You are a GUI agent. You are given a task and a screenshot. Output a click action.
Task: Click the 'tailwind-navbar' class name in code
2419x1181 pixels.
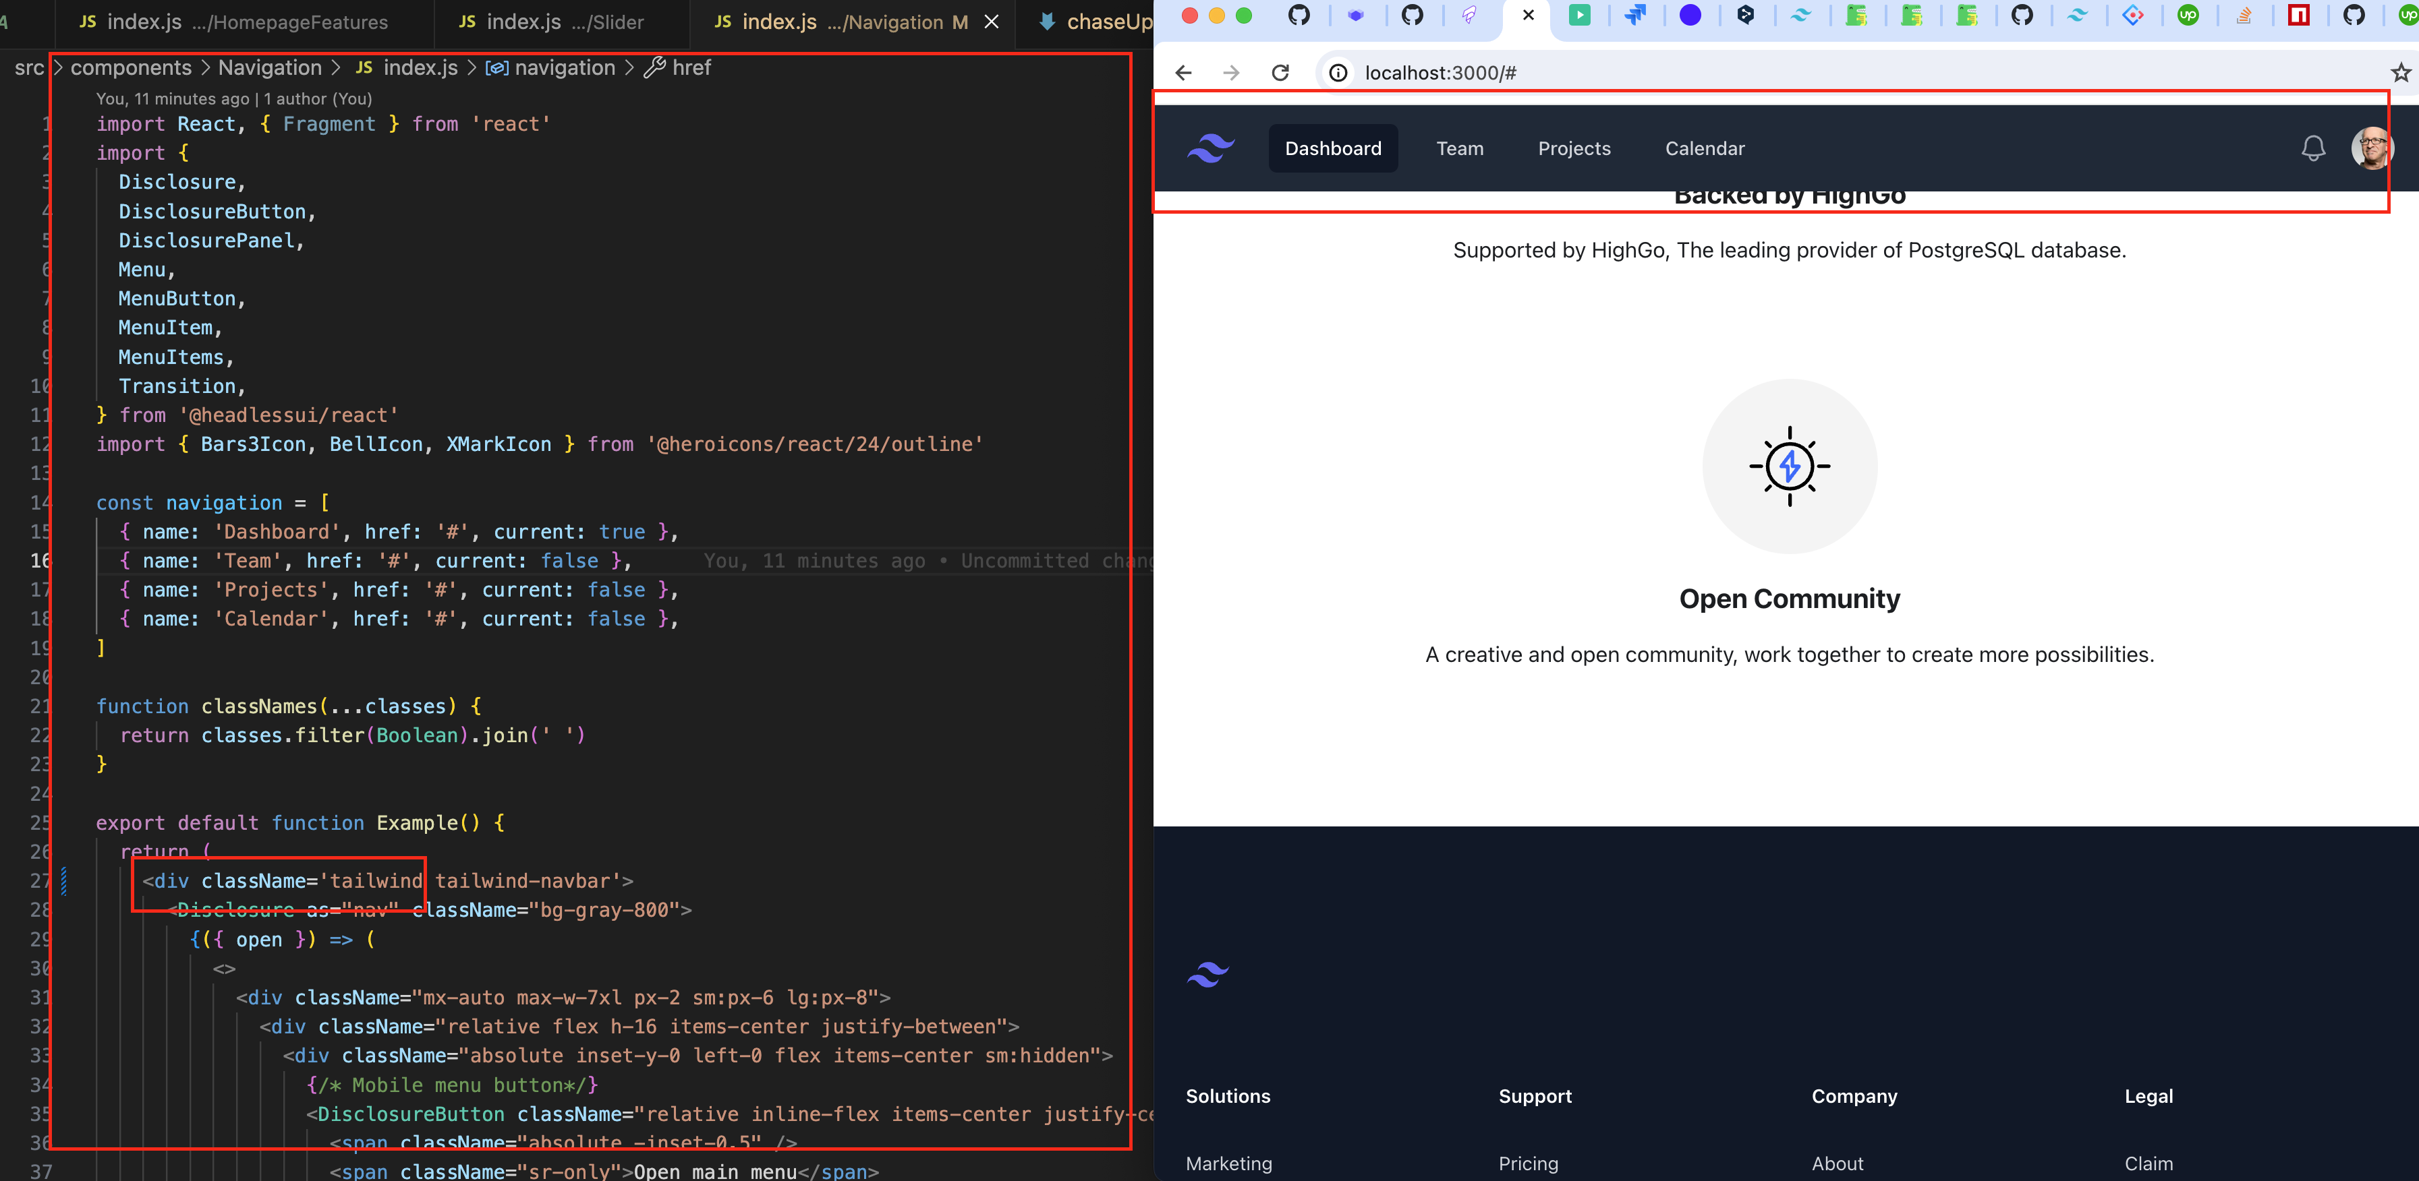click(x=521, y=881)
